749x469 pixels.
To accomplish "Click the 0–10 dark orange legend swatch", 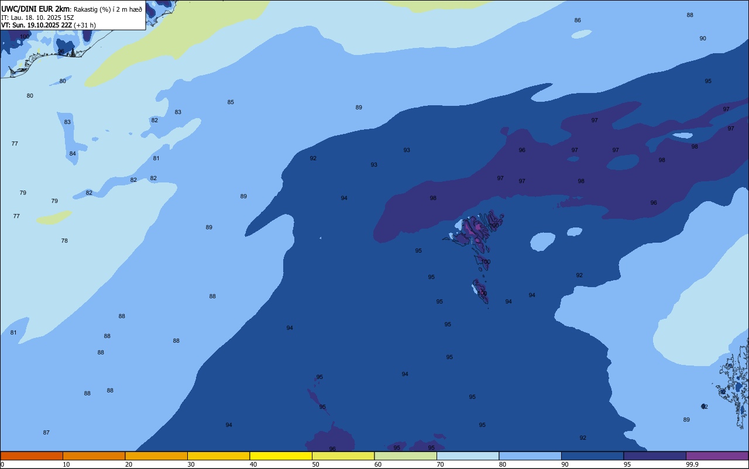I will tap(32, 456).
